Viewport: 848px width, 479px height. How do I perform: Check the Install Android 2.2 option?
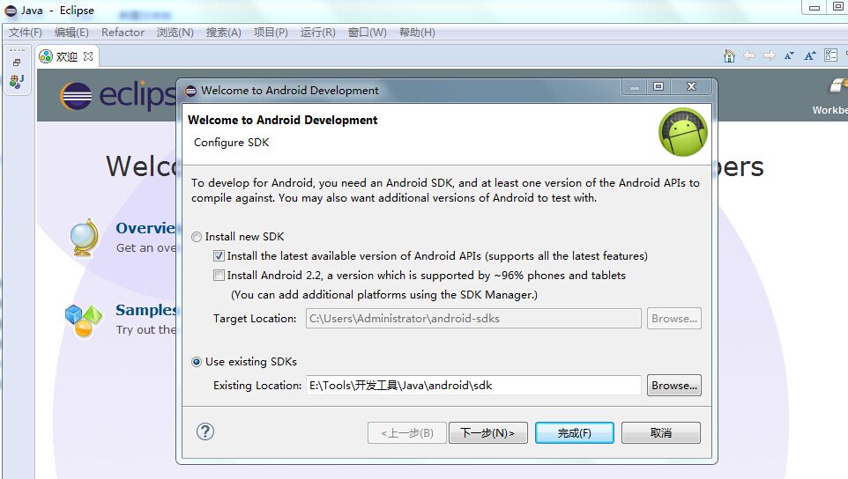[219, 276]
